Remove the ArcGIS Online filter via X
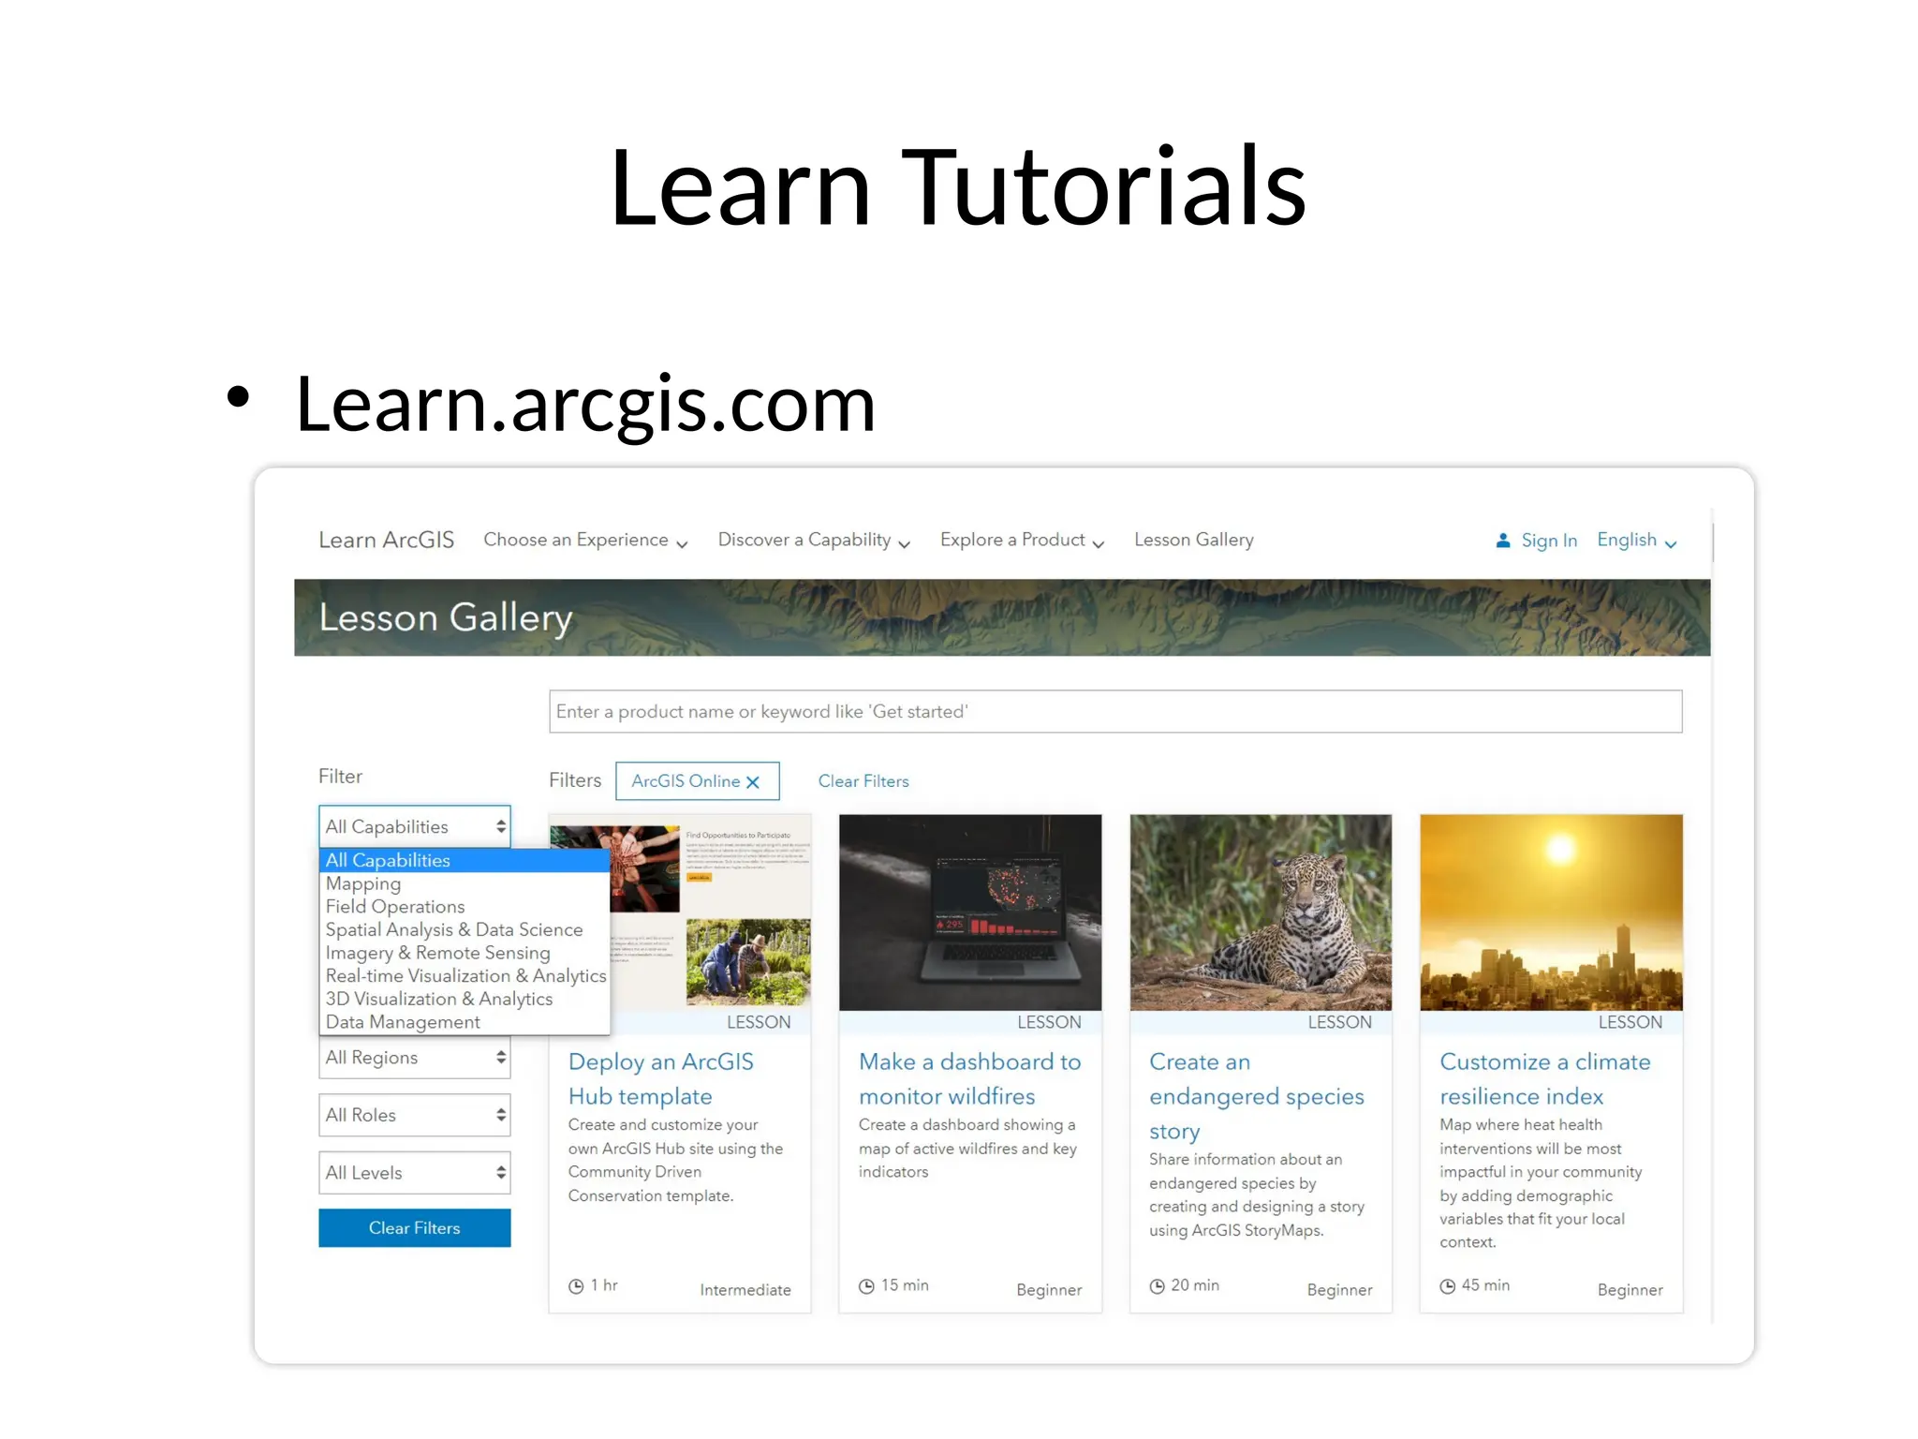The width and height of the screenshot is (1918, 1439). tap(753, 782)
